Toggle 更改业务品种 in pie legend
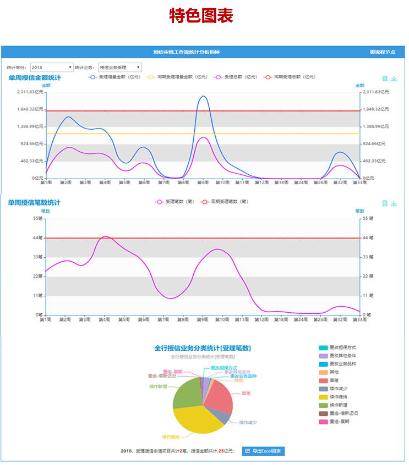The height and width of the screenshot is (465, 409). 337,364
